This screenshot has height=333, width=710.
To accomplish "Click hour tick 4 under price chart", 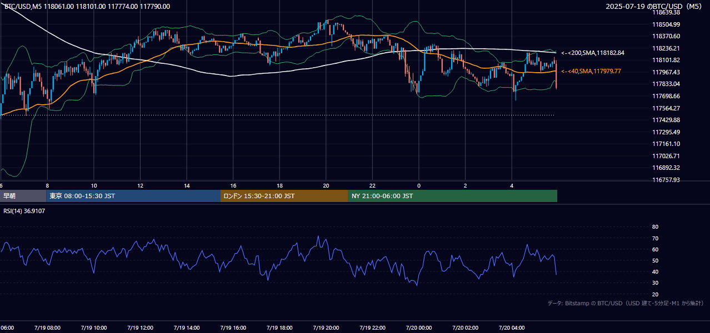I will pyautogui.click(x=512, y=186).
